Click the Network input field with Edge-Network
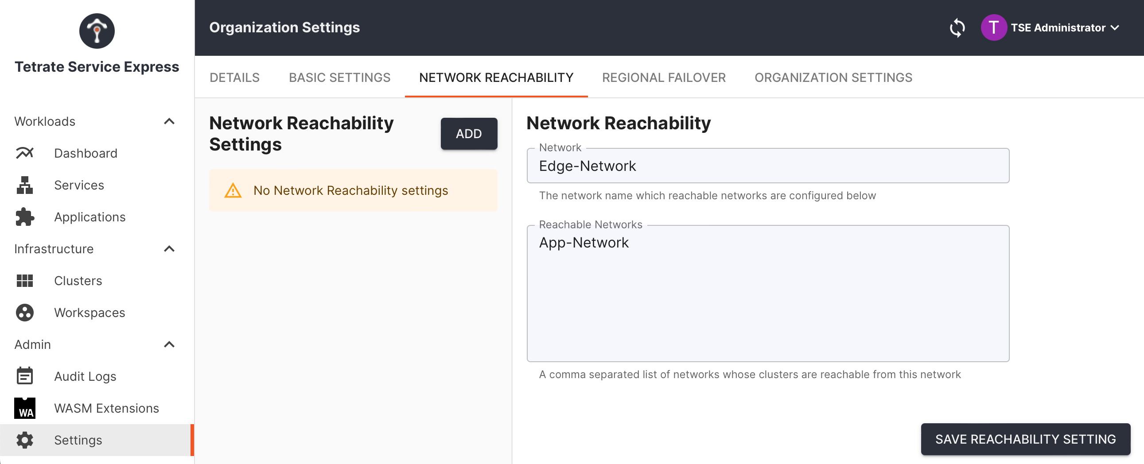The height and width of the screenshot is (464, 1144). 768,166
